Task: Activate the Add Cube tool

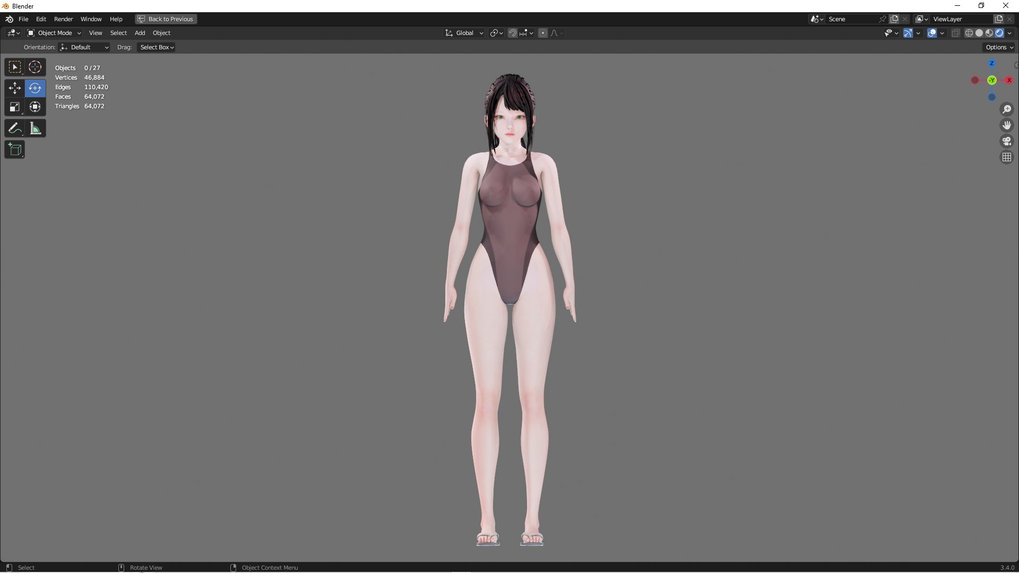Action: (x=15, y=150)
